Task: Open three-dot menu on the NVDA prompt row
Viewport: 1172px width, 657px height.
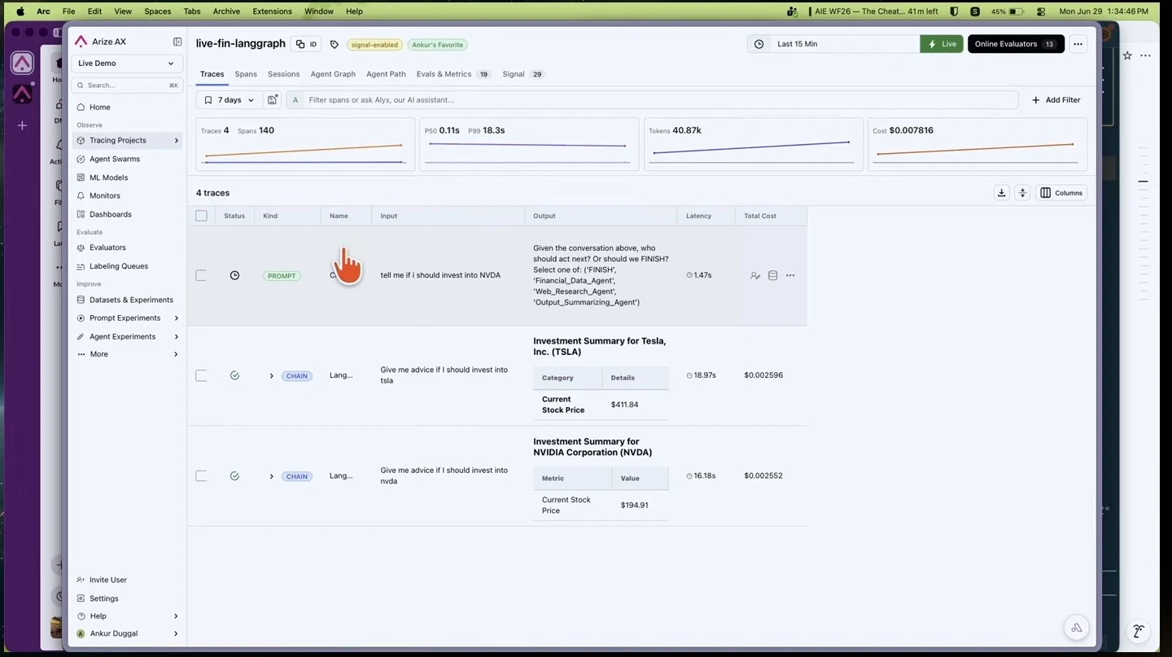Action: pos(790,275)
